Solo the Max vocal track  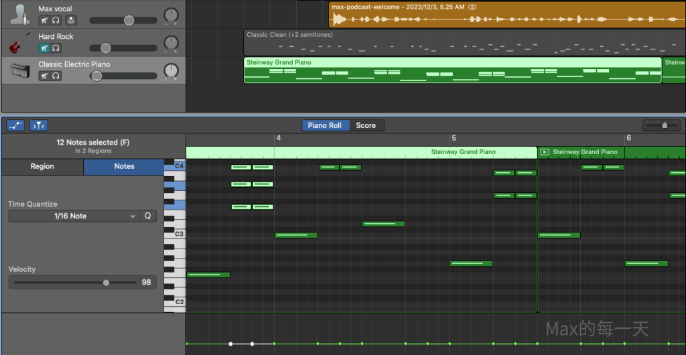coord(56,21)
